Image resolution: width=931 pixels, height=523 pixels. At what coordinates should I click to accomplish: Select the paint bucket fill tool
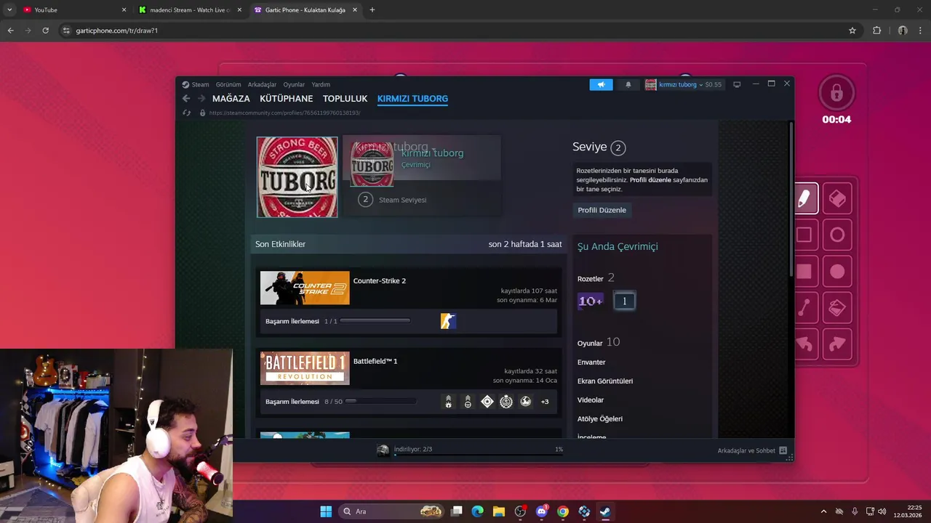pyautogui.click(x=837, y=308)
